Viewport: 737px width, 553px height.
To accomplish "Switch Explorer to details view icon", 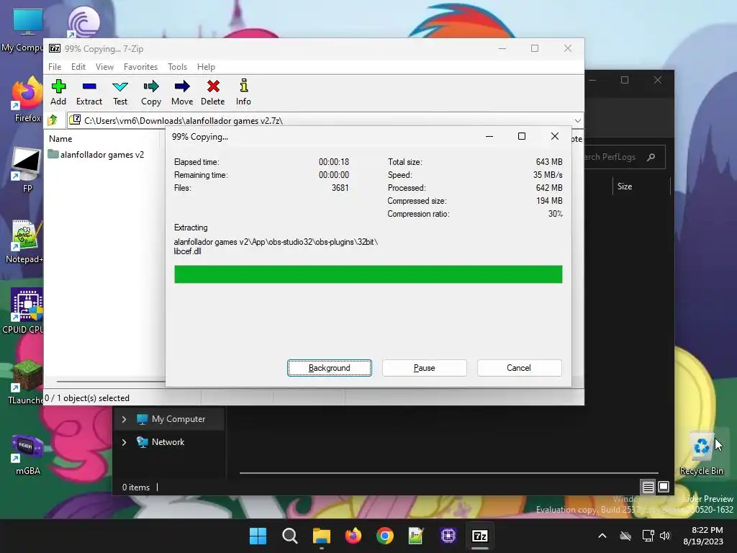I will pos(648,487).
